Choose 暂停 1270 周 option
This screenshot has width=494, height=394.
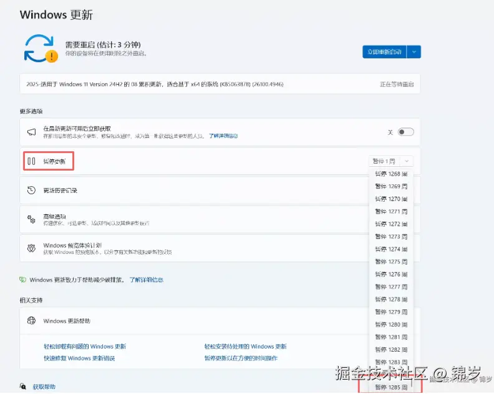pyautogui.click(x=391, y=199)
